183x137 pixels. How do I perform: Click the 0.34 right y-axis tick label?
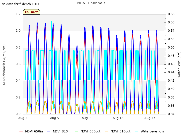171,114
